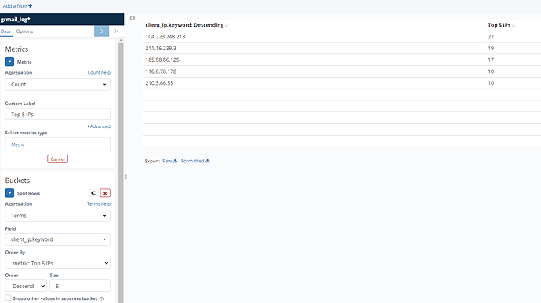Screen dimensions: 541x303
Task: Click the Formatted export link
Action: 193,161
